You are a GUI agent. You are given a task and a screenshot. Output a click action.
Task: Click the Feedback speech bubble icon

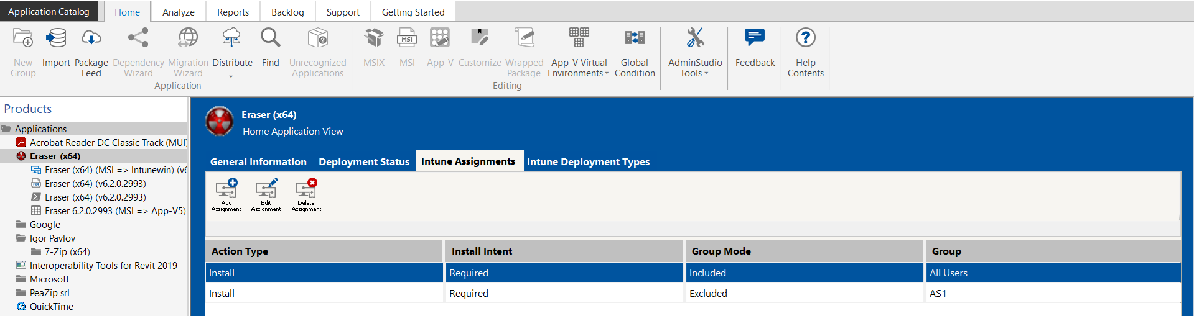[755, 38]
